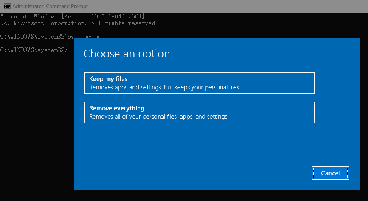The image size is (368, 201).
Task: Click the "Administrator: Command Prompt" title text
Action: 51,6
